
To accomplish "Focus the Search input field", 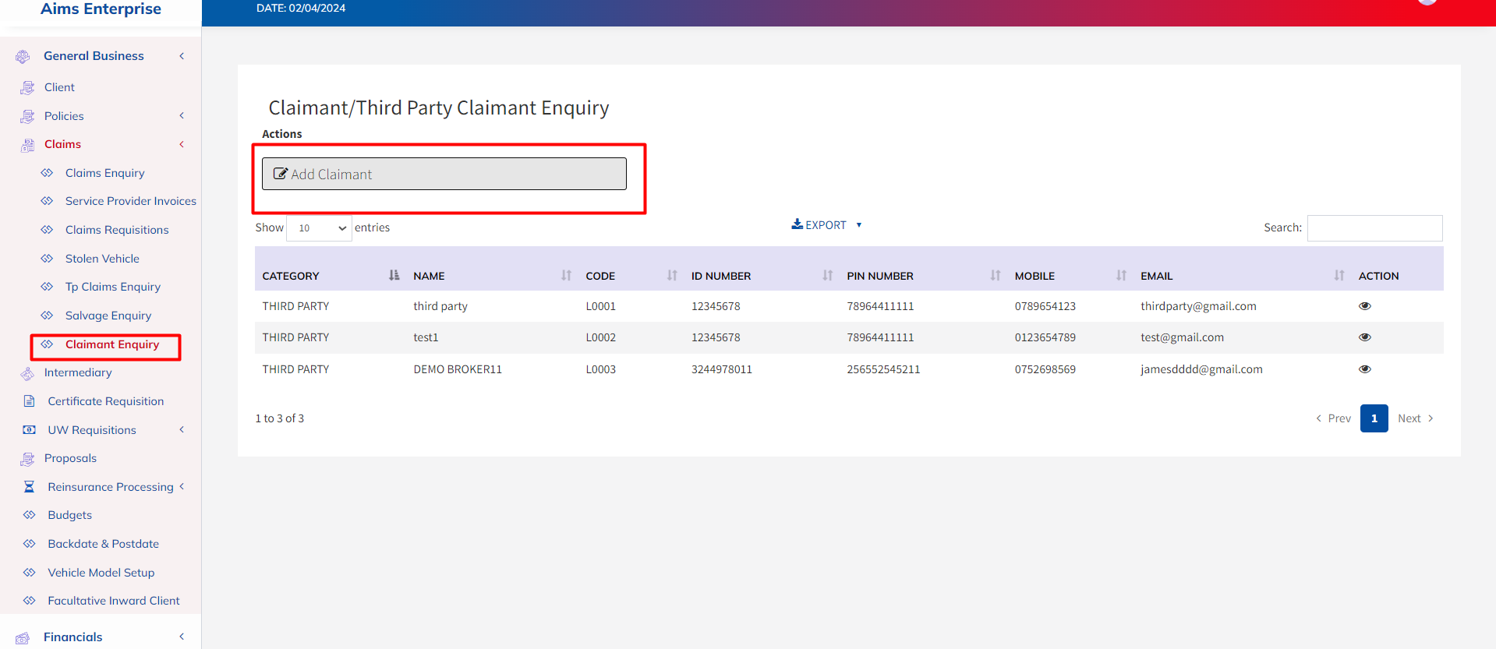I will tap(1374, 228).
